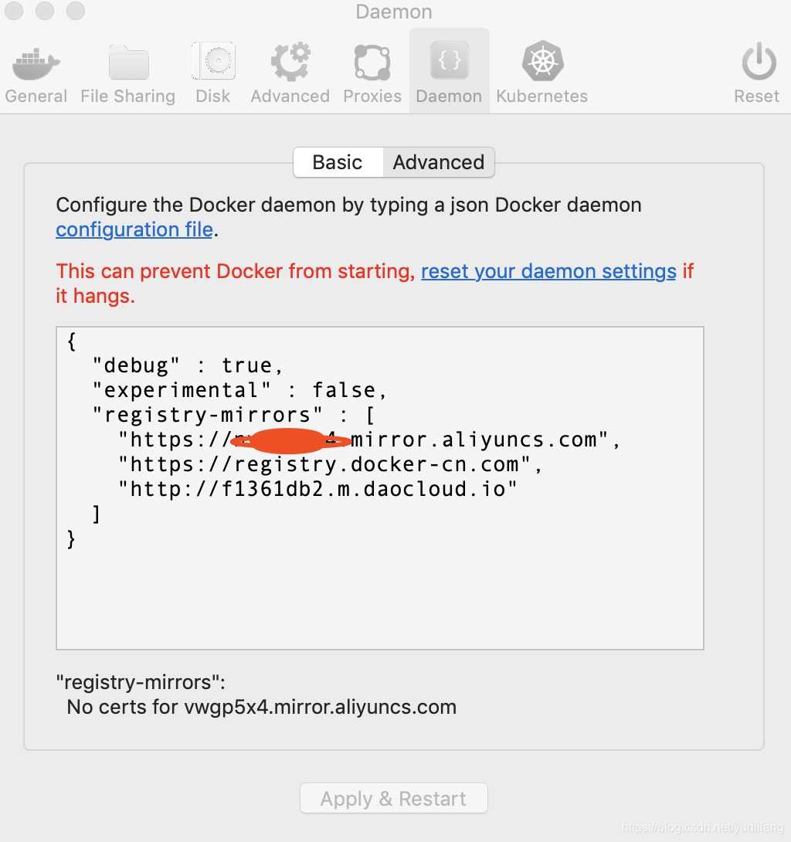Click the "debug" : true line
791x842 pixels.
(x=187, y=365)
